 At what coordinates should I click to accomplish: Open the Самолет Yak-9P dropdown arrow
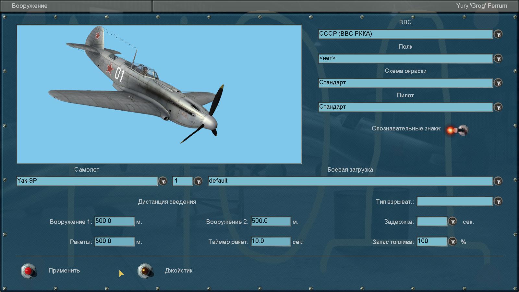pyautogui.click(x=163, y=181)
